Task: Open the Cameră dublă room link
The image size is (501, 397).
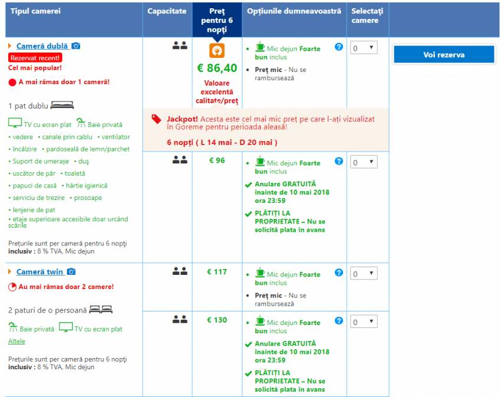Action: 42,46
